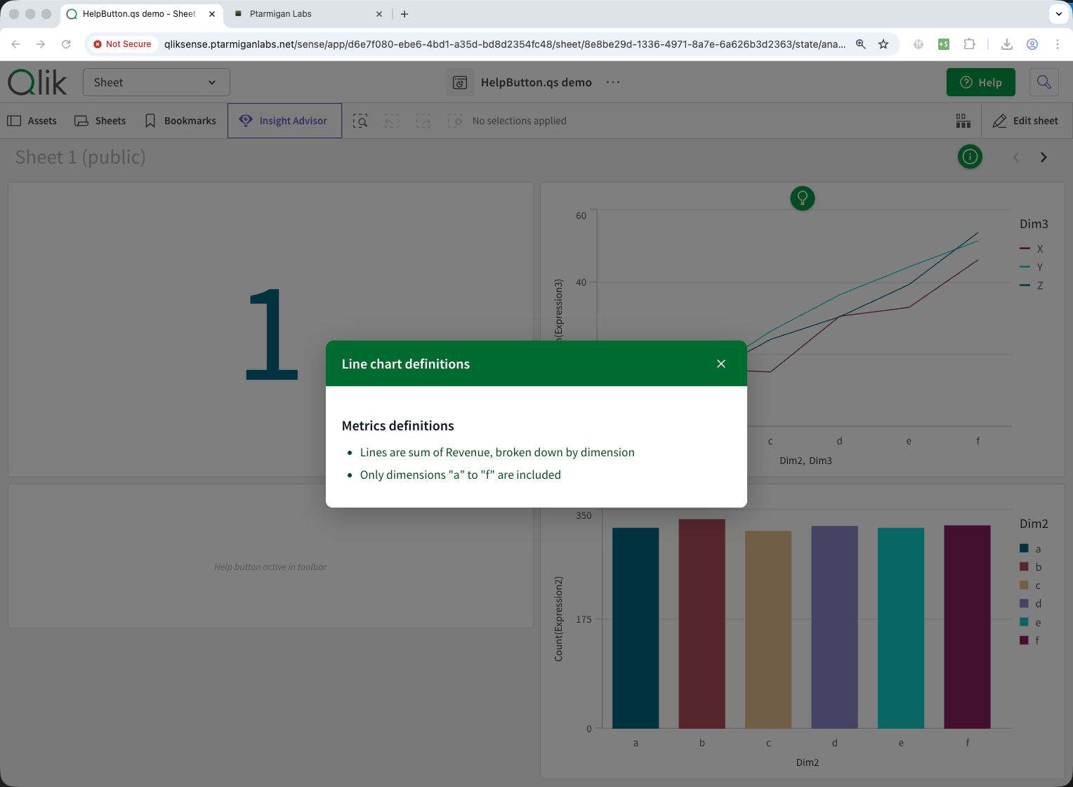The image size is (1073, 787).
Task: Open Bookmarks menu
Action: pyautogui.click(x=180, y=121)
